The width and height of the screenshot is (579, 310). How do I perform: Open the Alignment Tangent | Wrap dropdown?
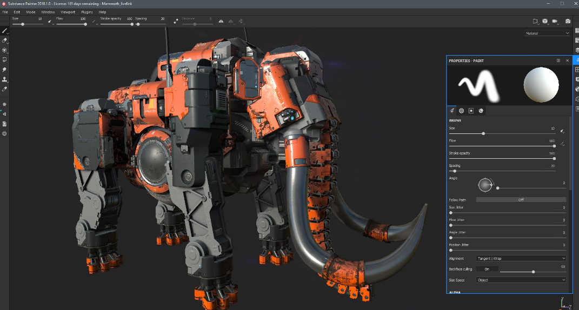(x=521, y=258)
